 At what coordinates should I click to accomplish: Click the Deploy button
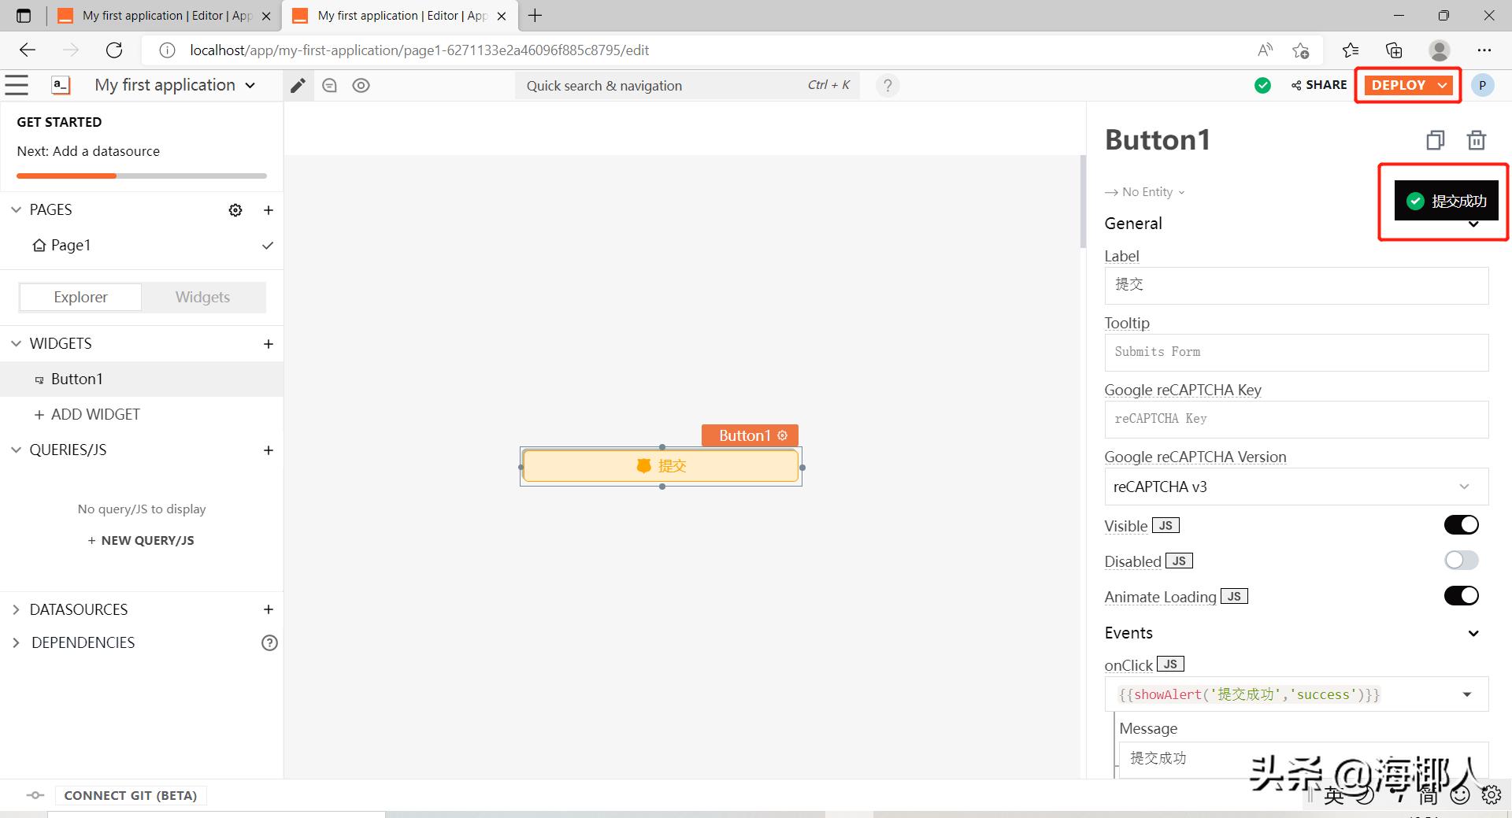point(1399,85)
